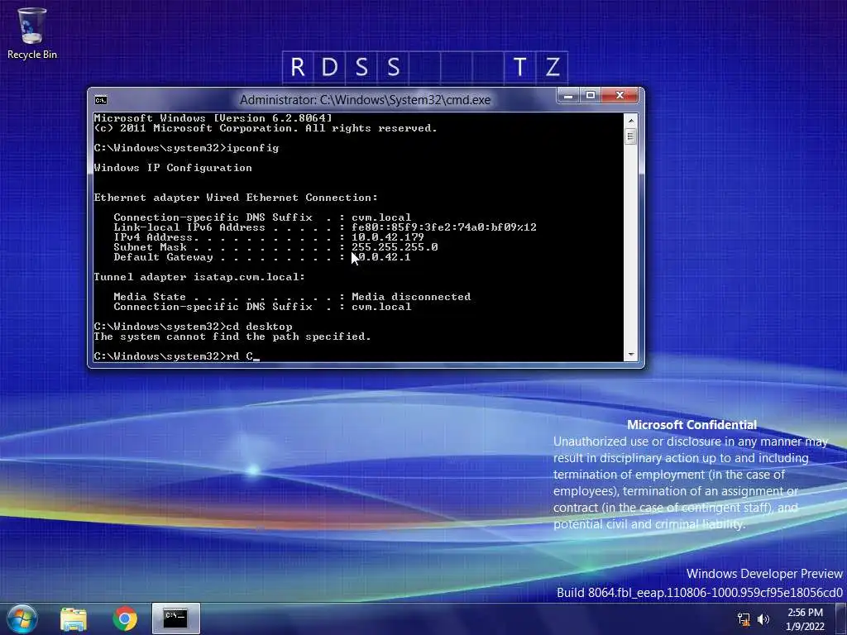Click 'The system cannot find the path' message
Screen dimensions: 847x635
pos(232,337)
